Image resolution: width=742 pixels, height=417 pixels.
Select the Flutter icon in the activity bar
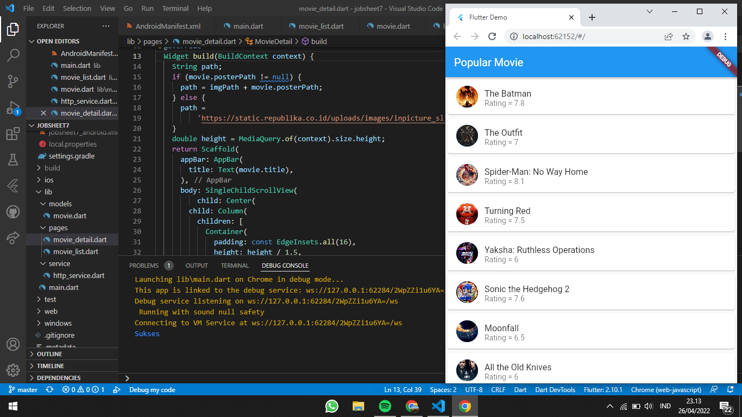point(13,186)
